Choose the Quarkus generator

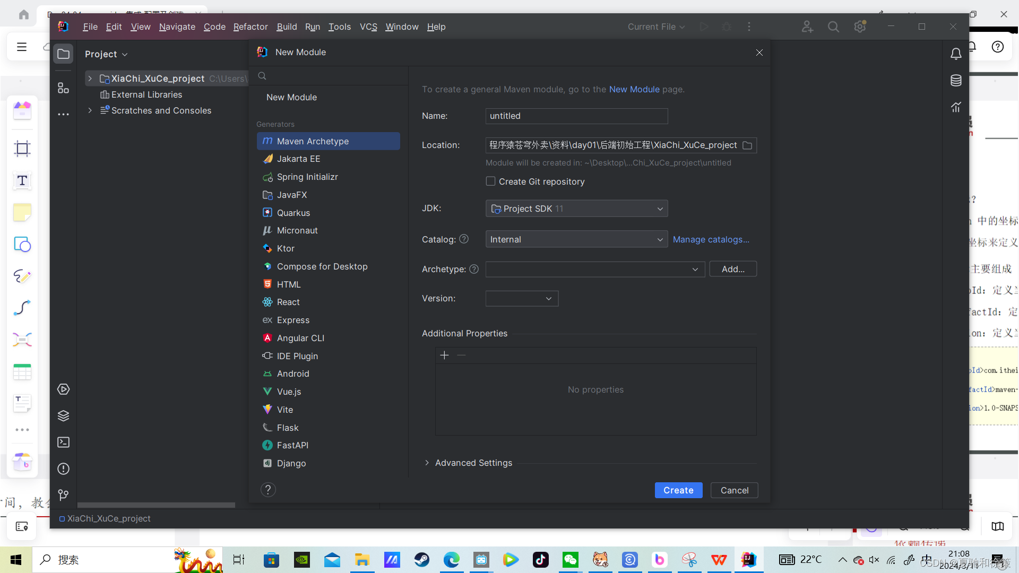pyautogui.click(x=329, y=213)
